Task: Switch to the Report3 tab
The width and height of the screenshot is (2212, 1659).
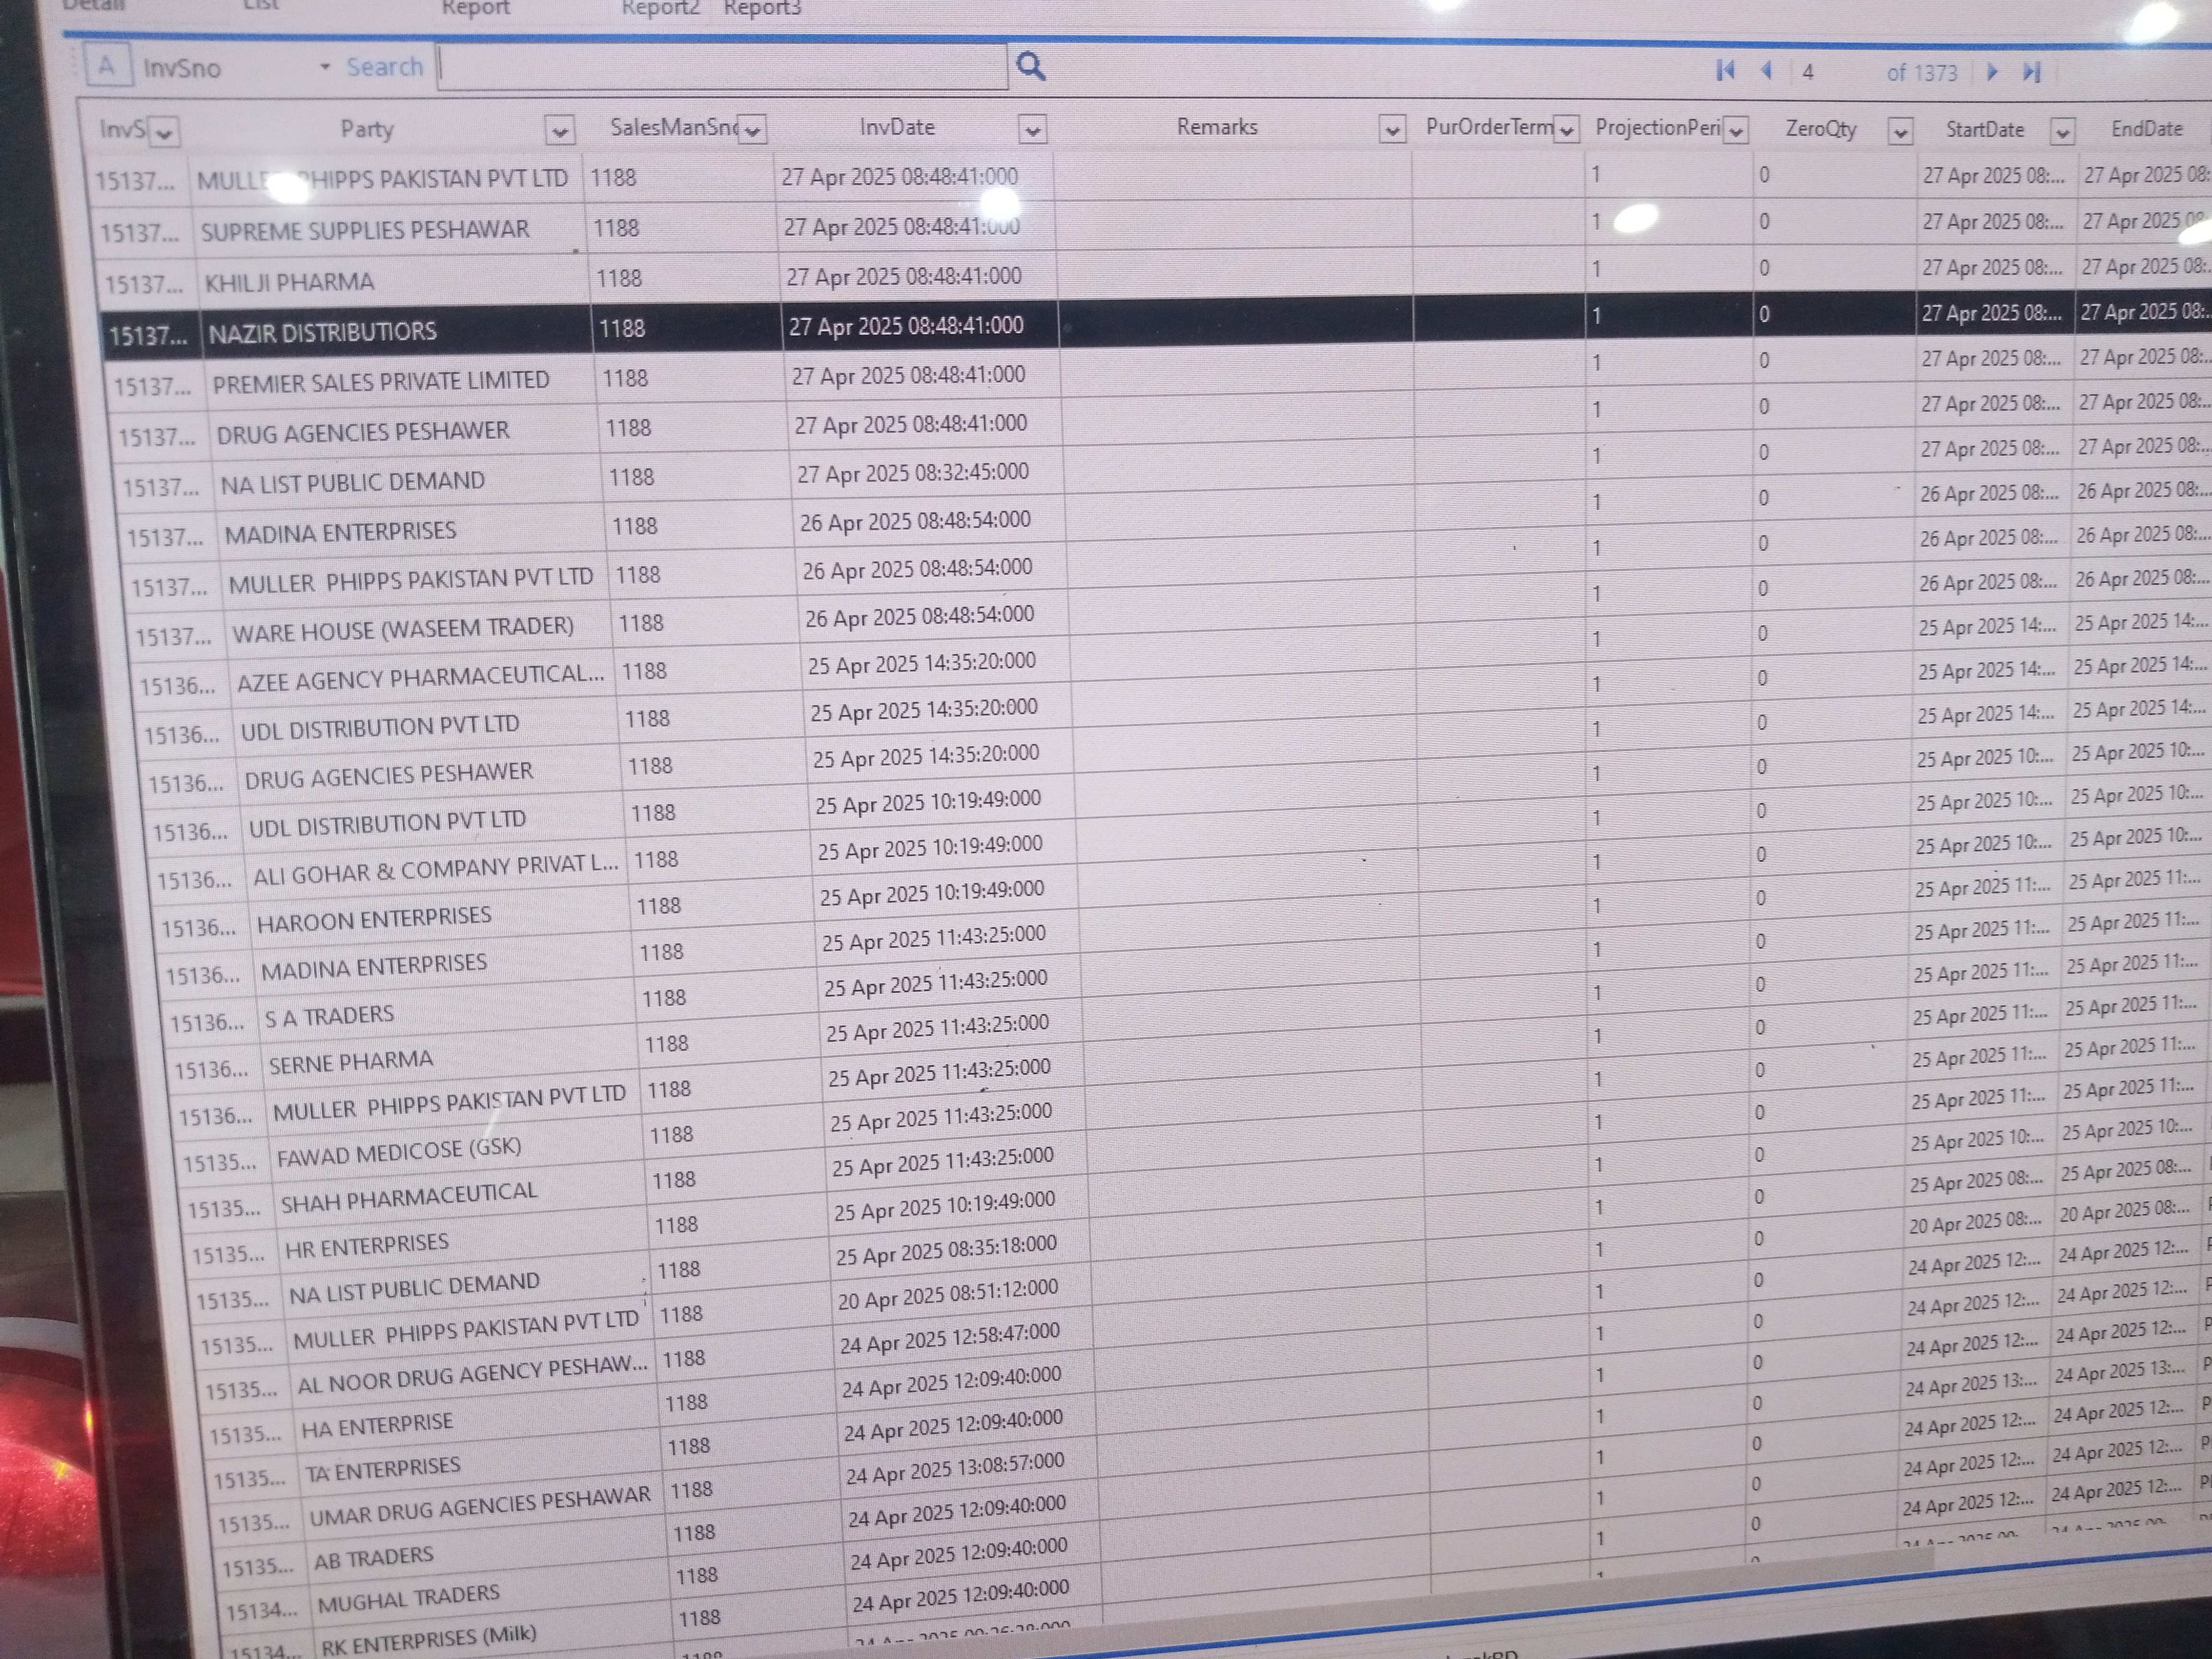Action: [762, 8]
